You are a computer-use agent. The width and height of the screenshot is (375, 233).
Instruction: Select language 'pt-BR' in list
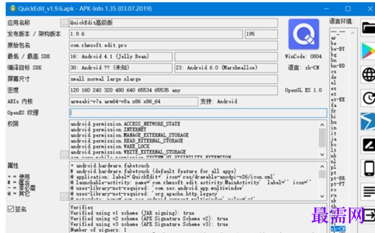(338, 178)
